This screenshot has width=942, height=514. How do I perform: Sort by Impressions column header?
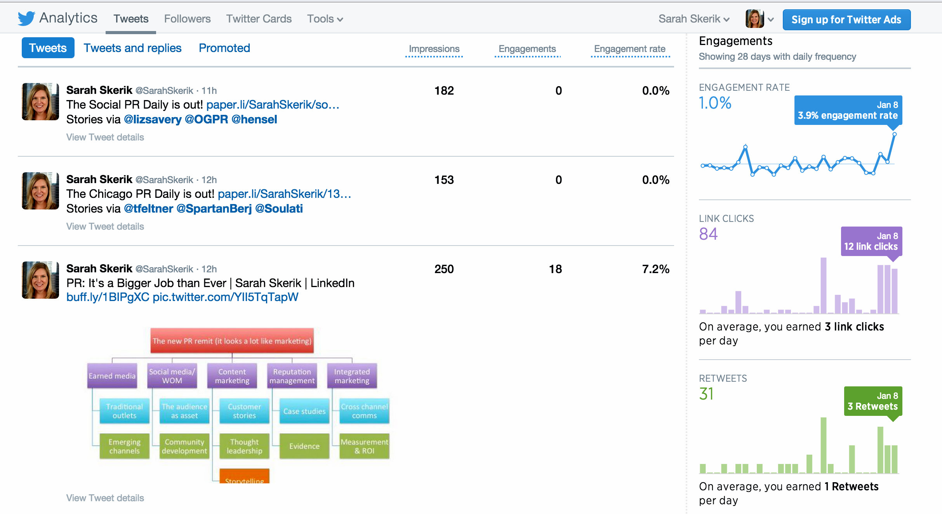(434, 49)
